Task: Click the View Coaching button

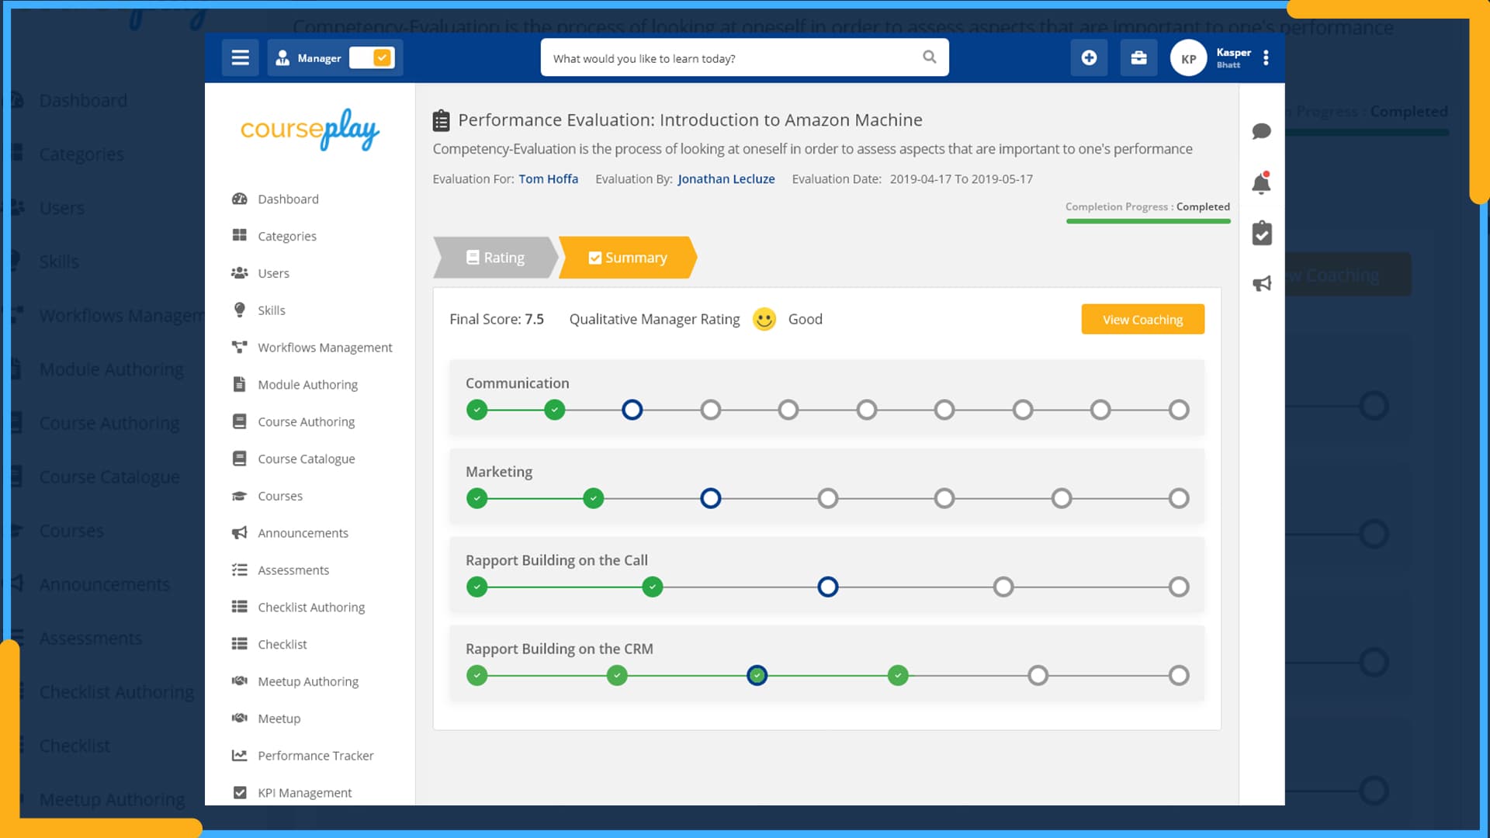Action: 1142,319
